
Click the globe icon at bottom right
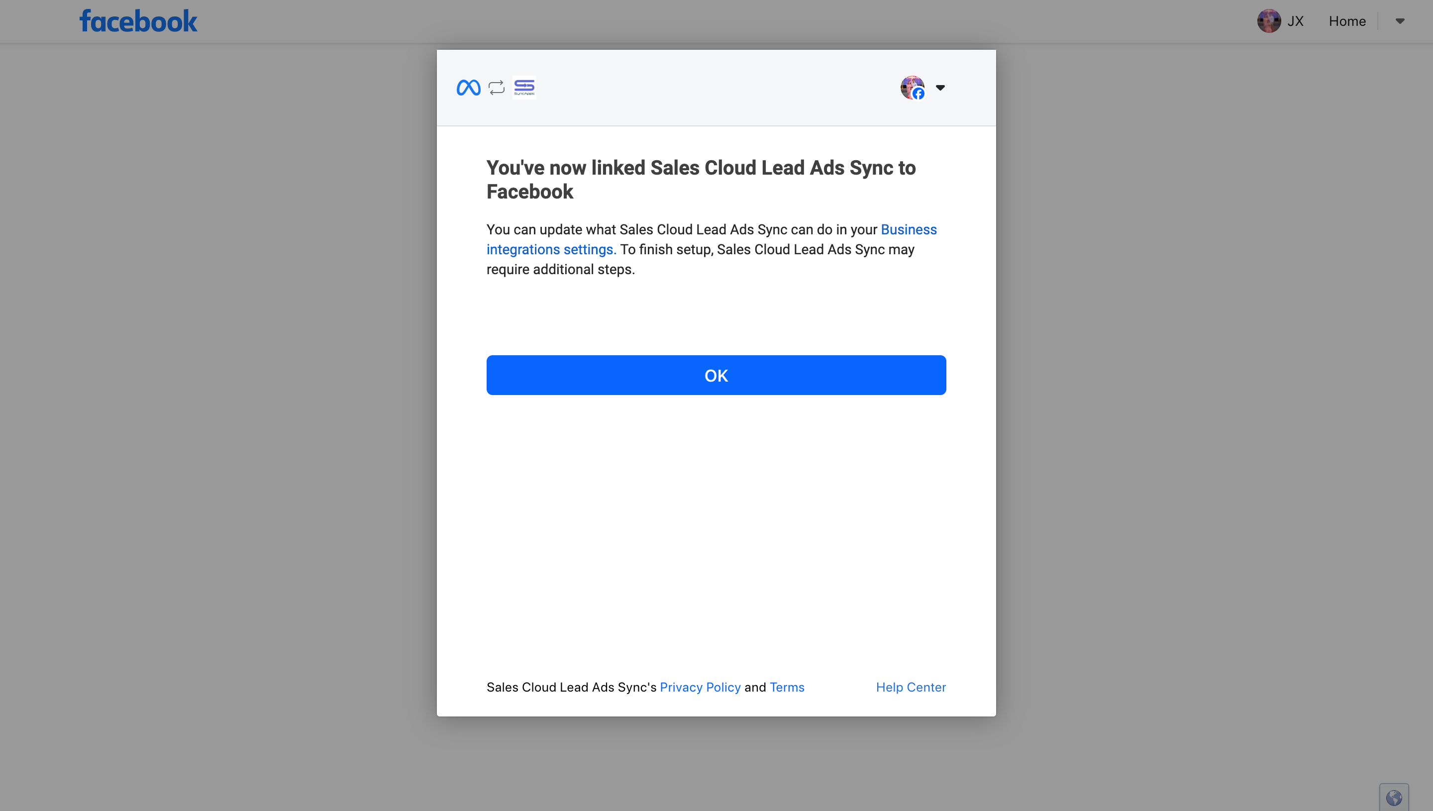click(1394, 798)
